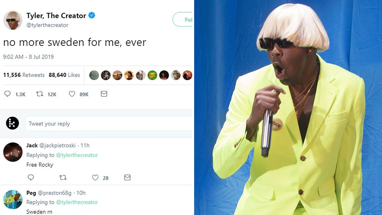This screenshot has width=382, height=215.
Task: Reply to Jack's Free Rocky comment
Action: pos(31,177)
